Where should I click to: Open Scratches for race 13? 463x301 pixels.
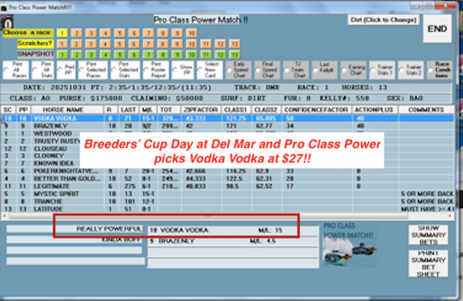pos(235,44)
